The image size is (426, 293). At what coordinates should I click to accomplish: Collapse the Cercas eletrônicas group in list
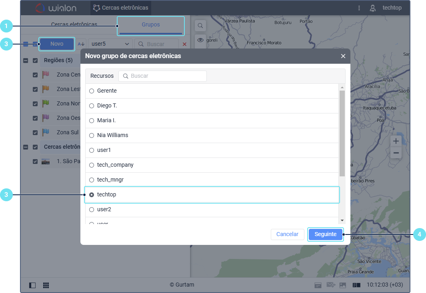[26, 147]
